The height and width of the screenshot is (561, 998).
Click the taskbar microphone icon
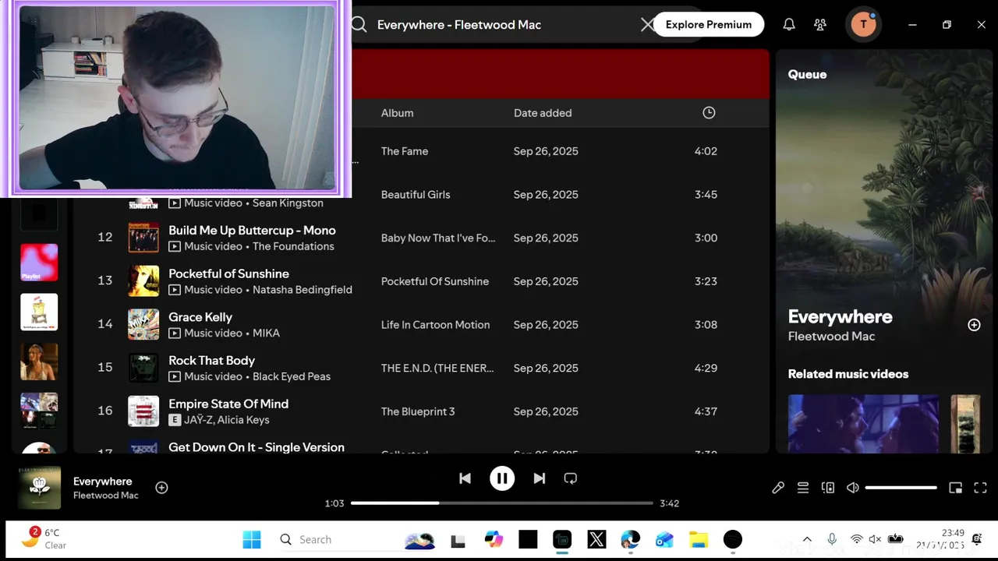coord(832,539)
